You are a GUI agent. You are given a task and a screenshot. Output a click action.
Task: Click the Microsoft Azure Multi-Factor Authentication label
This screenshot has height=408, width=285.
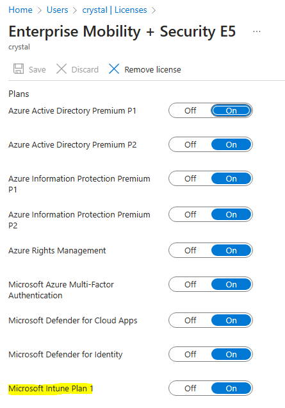pyautogui.click(x=61, y=290)
